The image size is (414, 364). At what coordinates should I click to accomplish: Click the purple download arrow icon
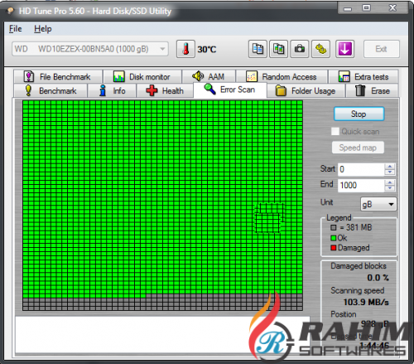pos(344,49)
